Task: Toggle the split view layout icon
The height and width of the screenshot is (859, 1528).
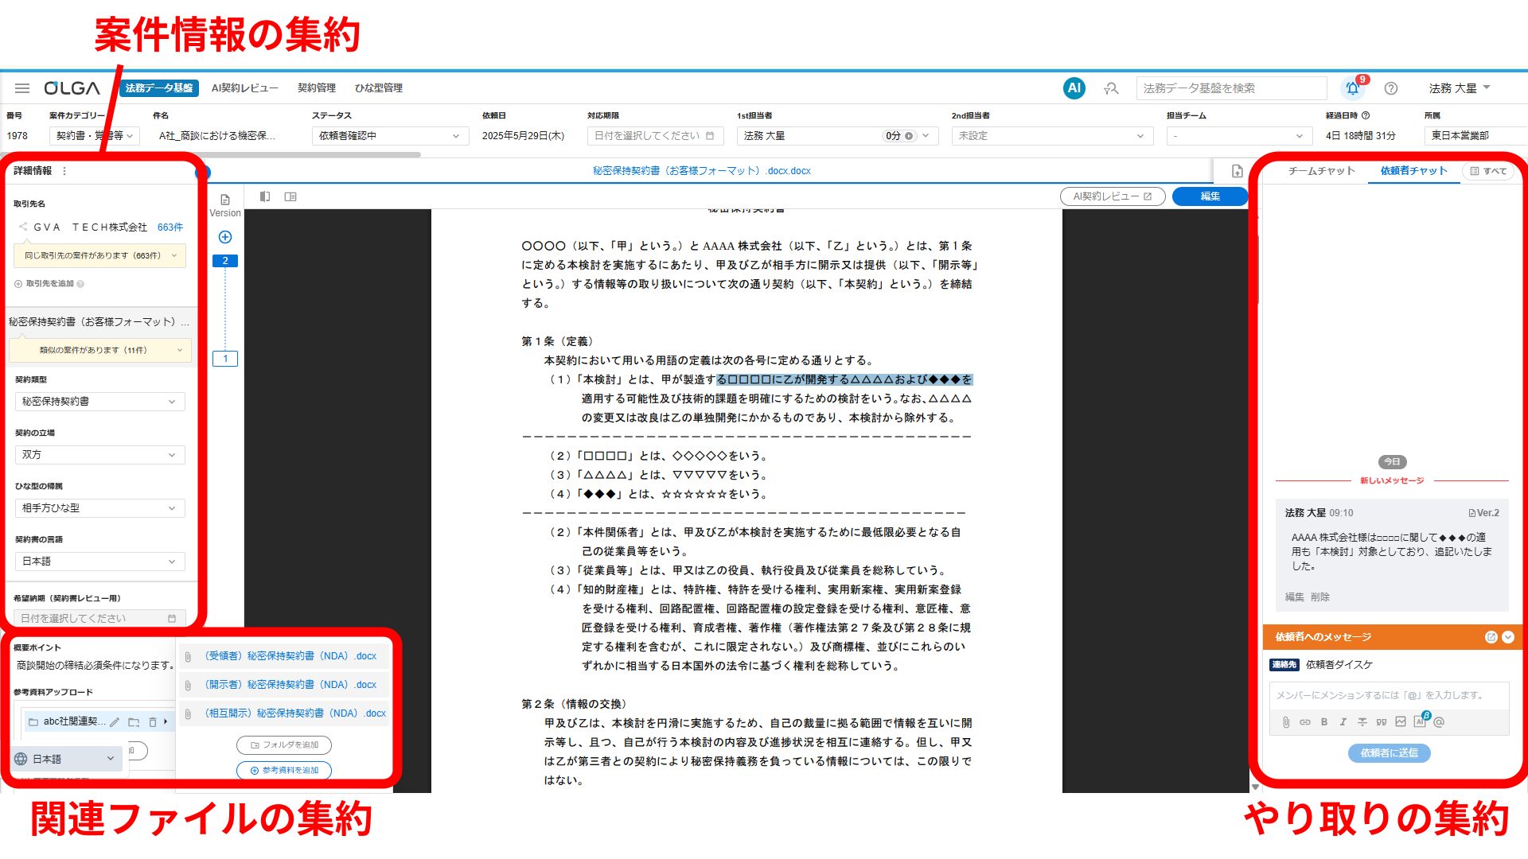Action: pos(290,196)
